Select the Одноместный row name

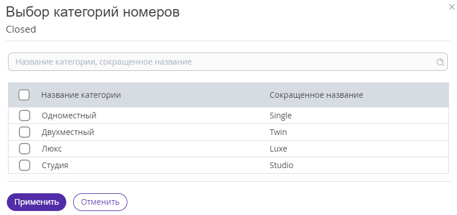coord(69,116)
